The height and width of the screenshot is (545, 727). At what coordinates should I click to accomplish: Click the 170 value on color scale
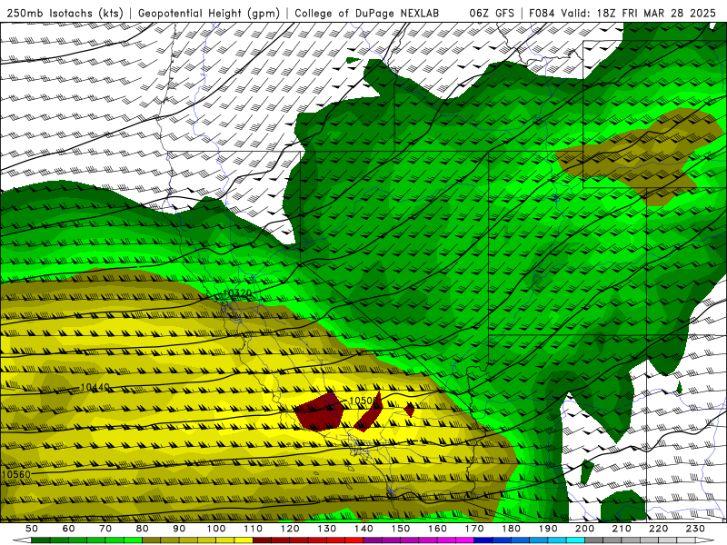(x=473, y=529)
